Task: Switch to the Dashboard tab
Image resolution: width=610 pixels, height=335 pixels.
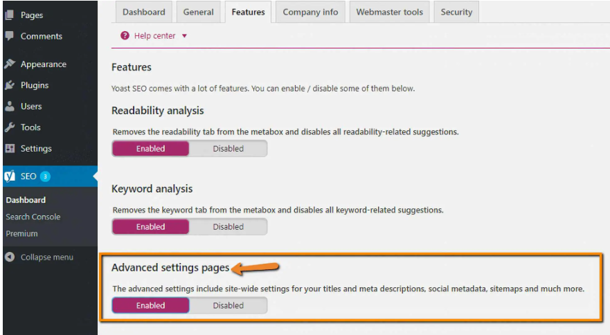Action: point(144,12)
